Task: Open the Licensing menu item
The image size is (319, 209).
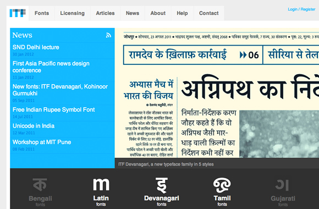Action: (73, 13)
